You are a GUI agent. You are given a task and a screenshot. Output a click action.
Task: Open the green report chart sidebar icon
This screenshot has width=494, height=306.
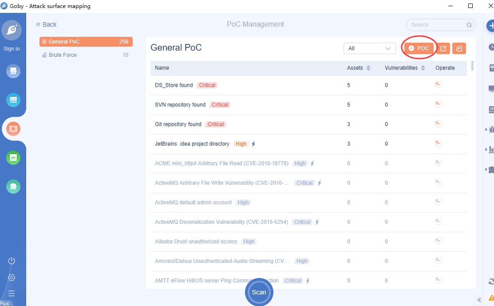(13, 158)
